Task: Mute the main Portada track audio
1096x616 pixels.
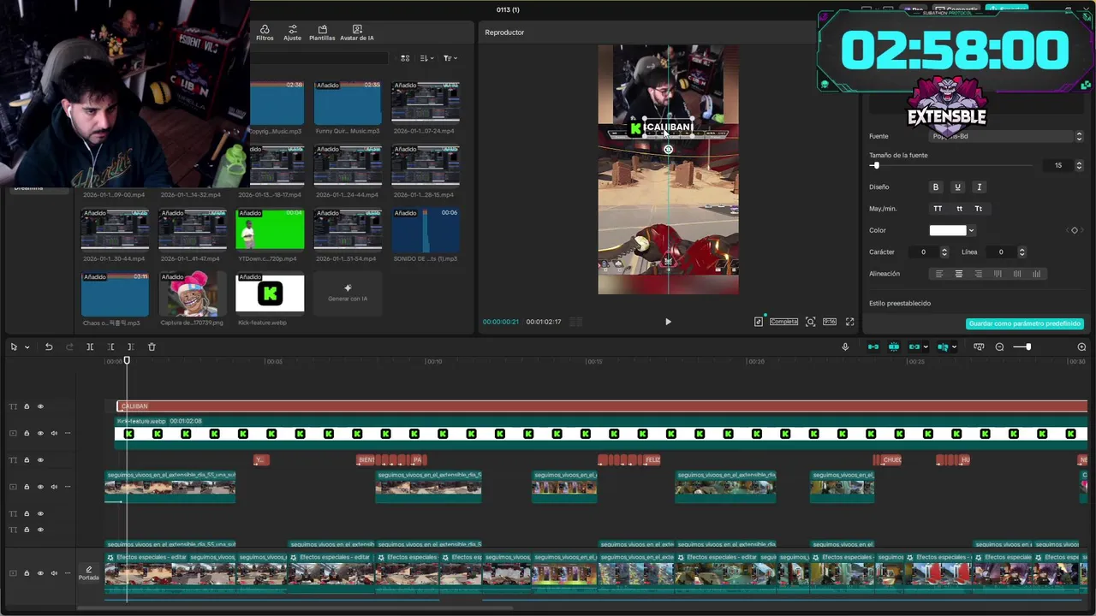Action: point(54,573)
